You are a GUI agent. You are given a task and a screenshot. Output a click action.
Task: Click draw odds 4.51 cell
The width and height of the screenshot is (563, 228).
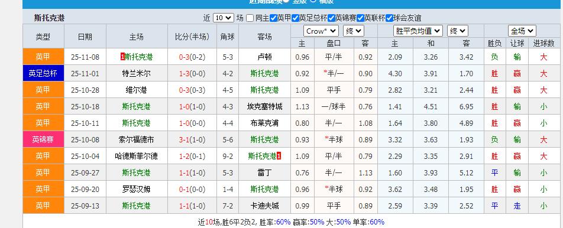coord(431,106)
